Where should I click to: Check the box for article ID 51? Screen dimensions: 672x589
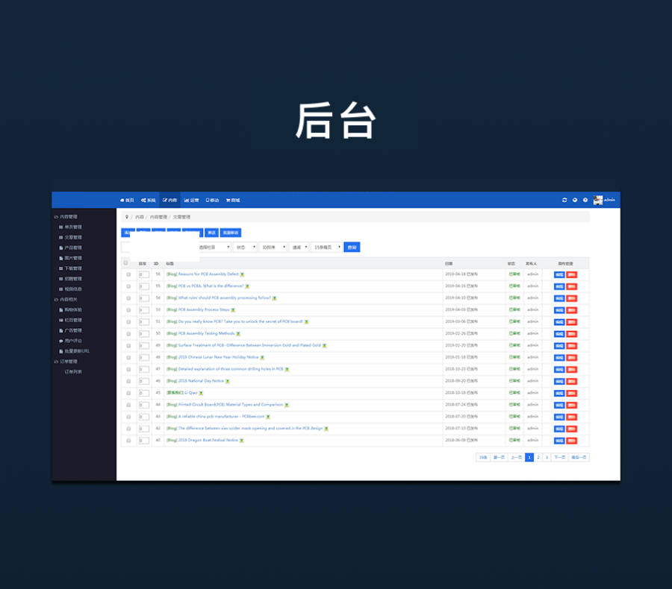click(128, 322)
